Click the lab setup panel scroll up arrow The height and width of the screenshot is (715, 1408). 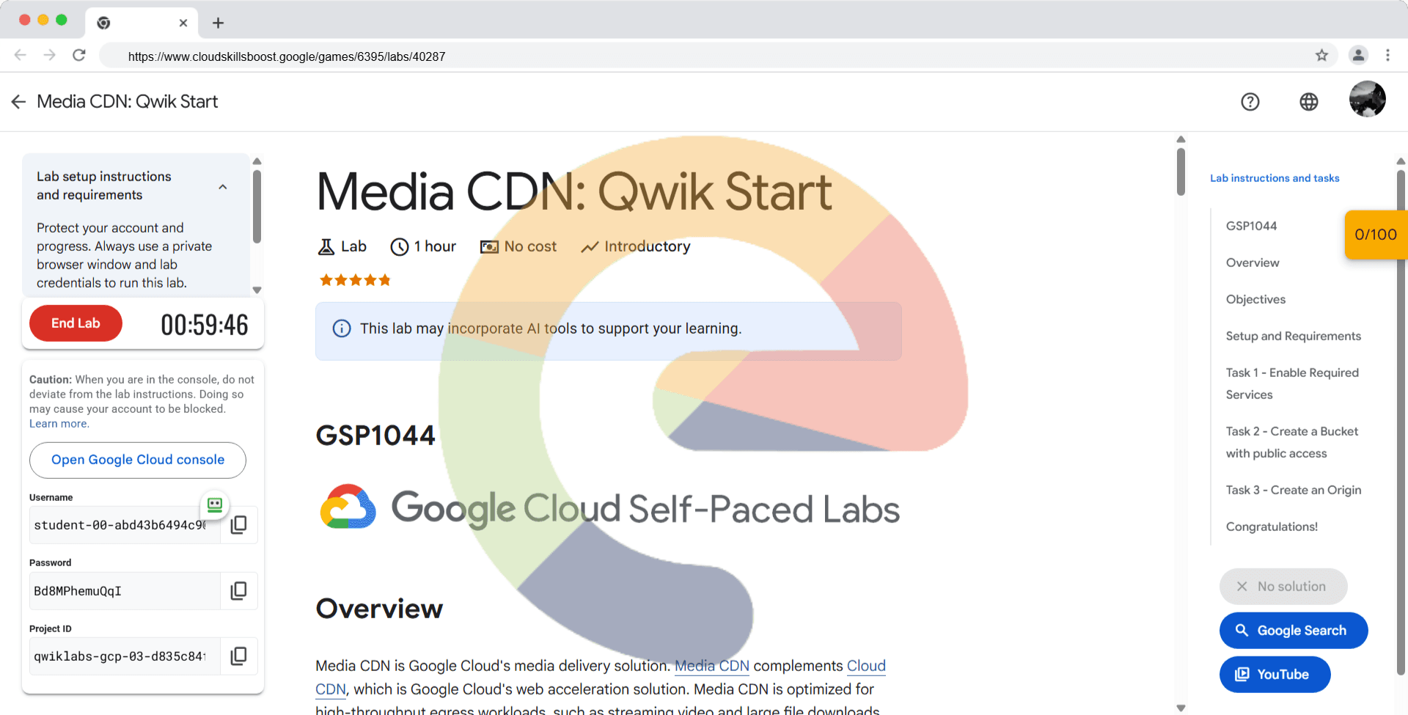(x=257, y=161)
